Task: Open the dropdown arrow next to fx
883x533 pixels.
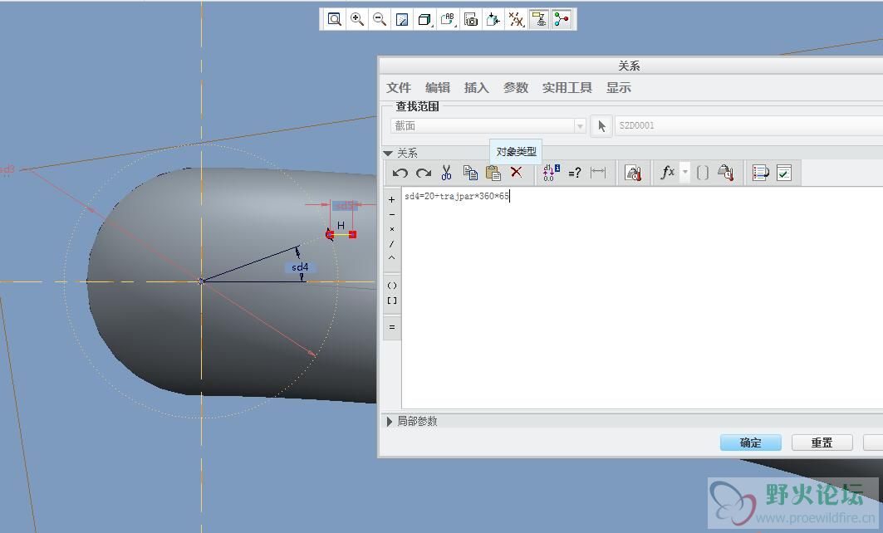Action: [684, 172]
